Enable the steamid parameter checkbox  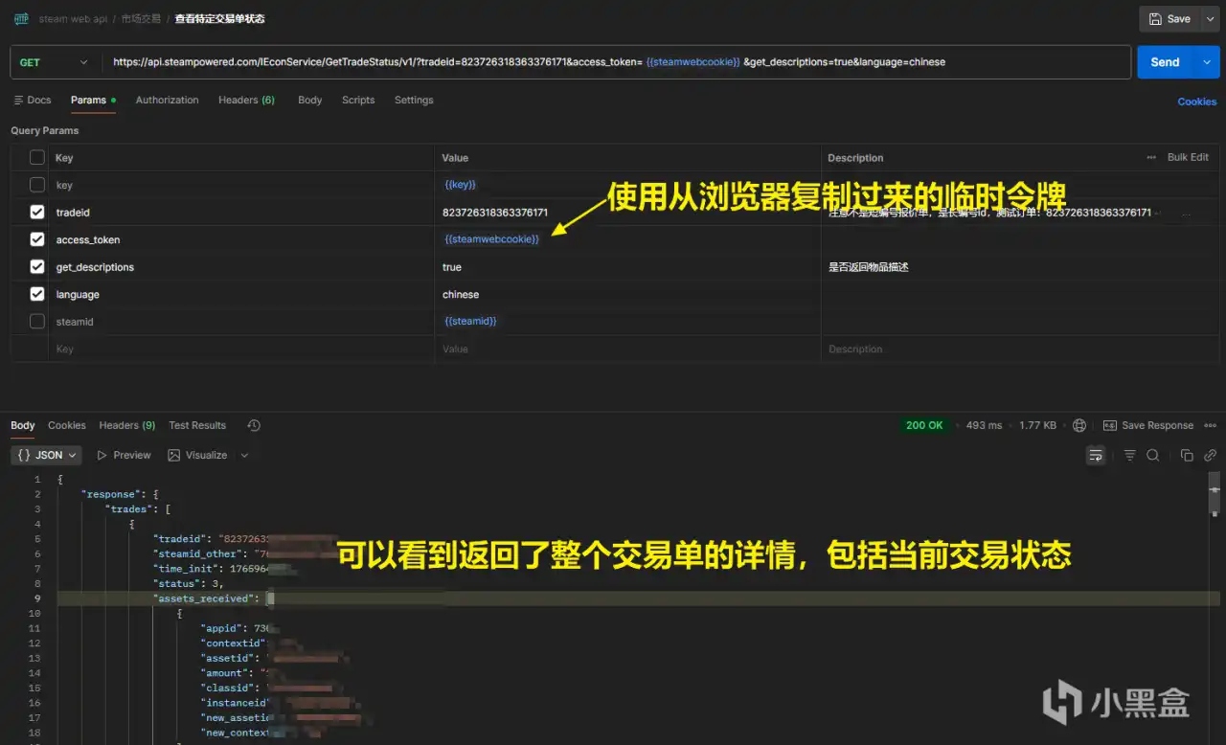[36, 321]
